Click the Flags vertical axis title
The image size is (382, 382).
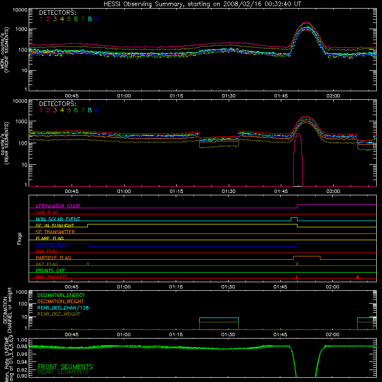point(20,238)
